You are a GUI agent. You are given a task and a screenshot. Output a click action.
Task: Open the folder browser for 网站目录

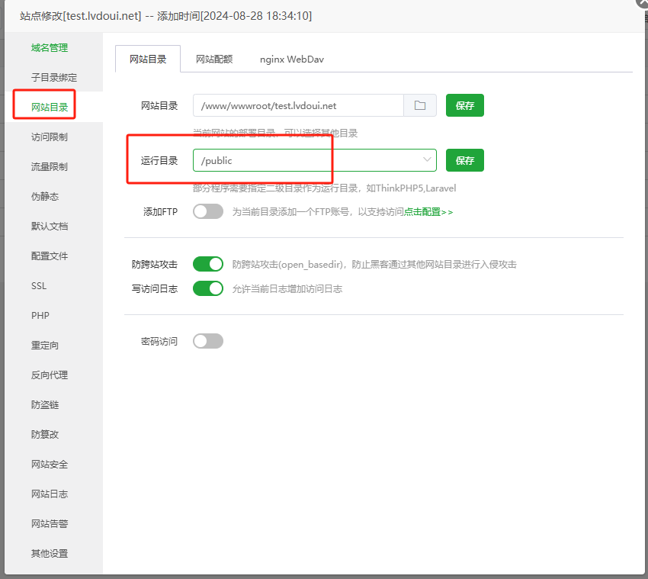coord(420,105)
